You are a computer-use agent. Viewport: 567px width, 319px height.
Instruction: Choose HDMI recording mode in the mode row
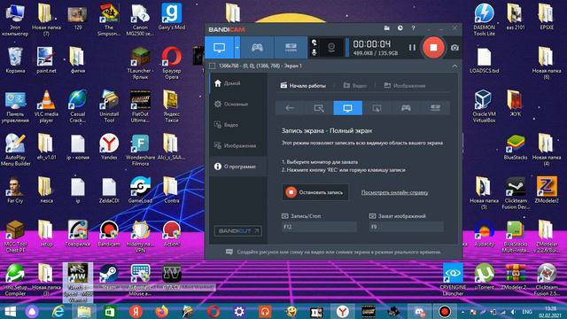435,108
